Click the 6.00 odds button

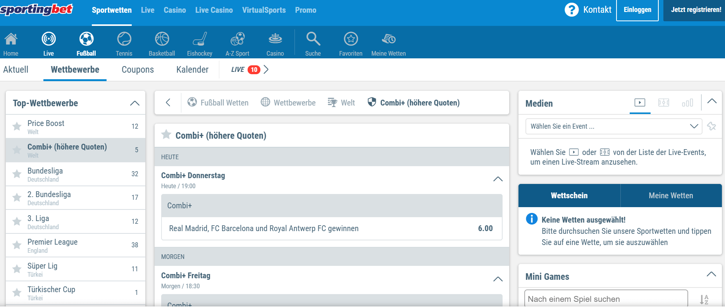(x=485, y=228)
